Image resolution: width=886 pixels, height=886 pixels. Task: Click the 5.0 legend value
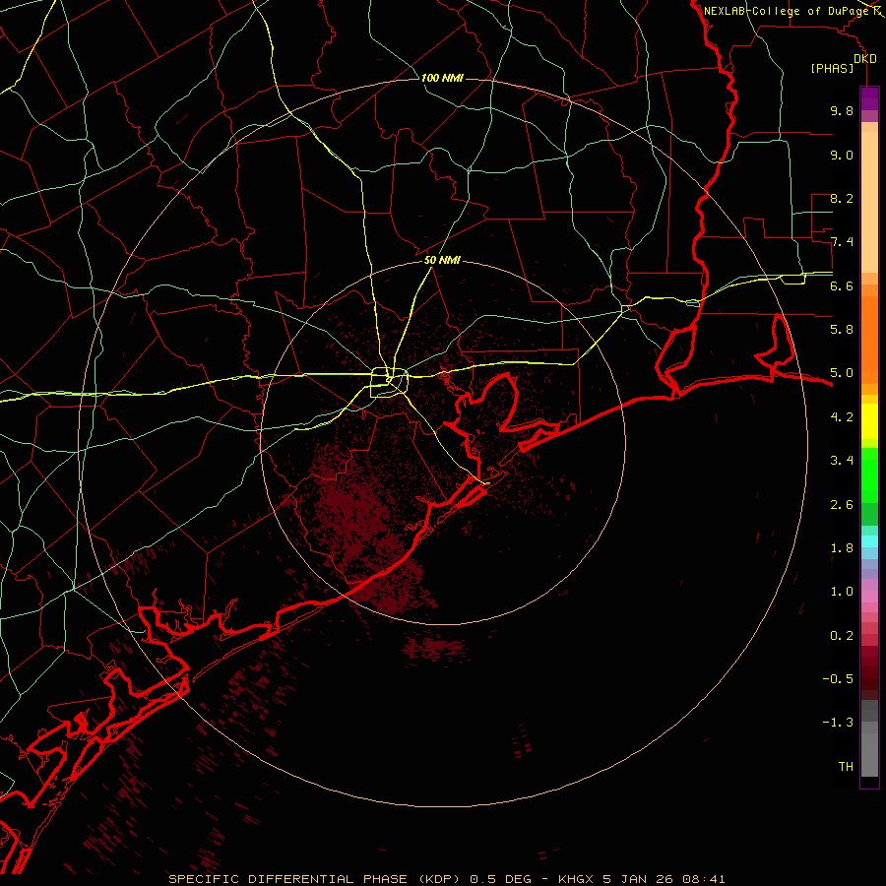(842, 373)
